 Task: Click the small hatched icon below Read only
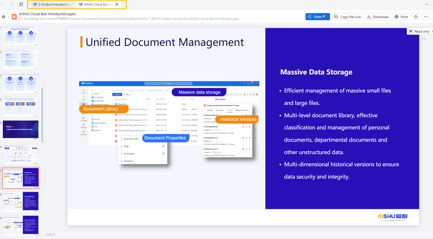coord(424,38)
